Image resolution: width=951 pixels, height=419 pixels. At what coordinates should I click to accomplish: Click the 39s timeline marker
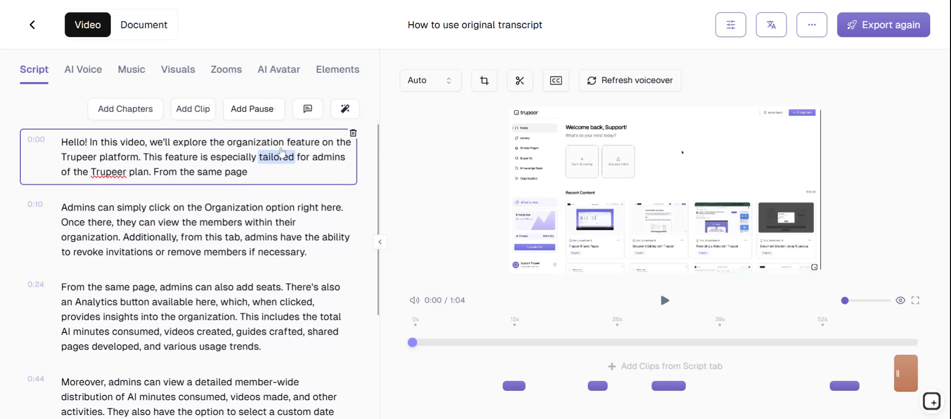pos(720,321)
